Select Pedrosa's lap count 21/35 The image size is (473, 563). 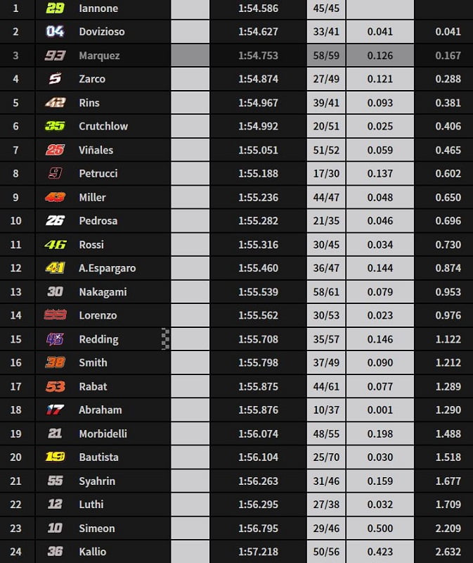326,221
